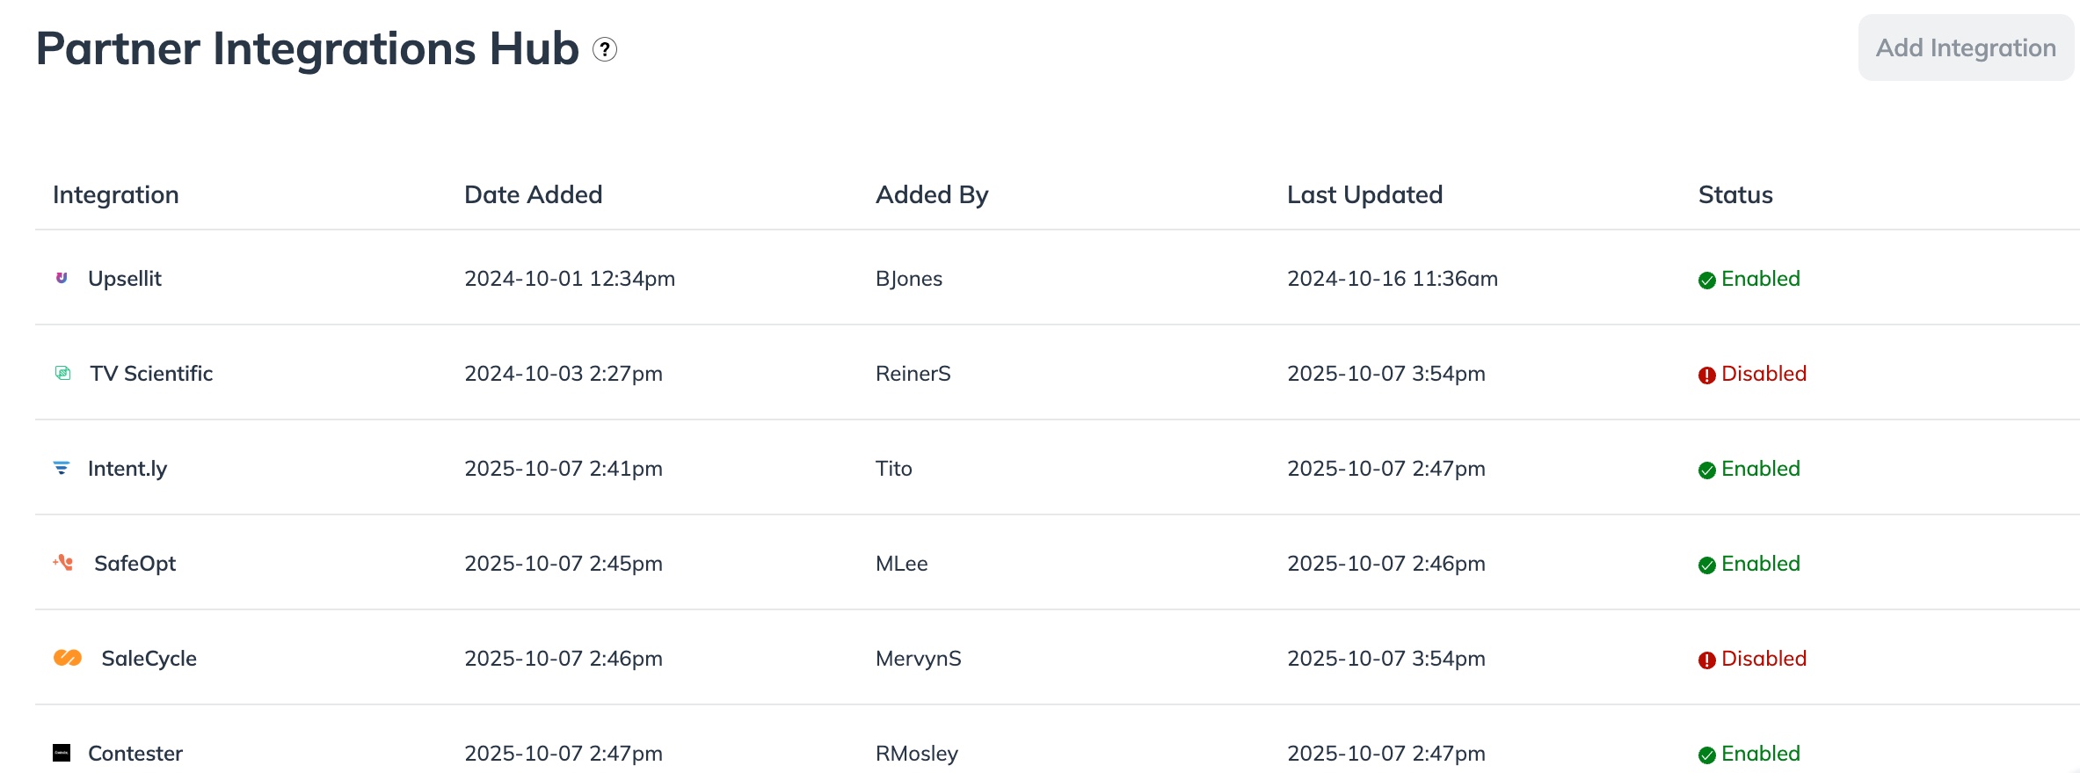Click the Contester black logo icon
2080x773 pixels.
[62, 753]
